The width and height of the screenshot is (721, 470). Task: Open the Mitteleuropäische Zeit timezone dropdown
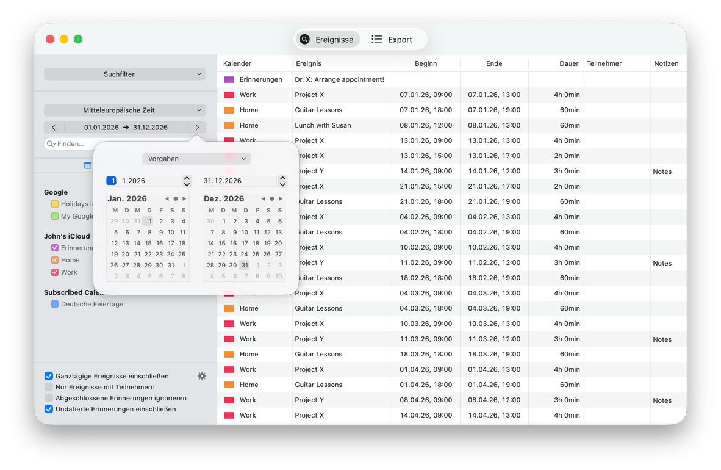(124, 110)
